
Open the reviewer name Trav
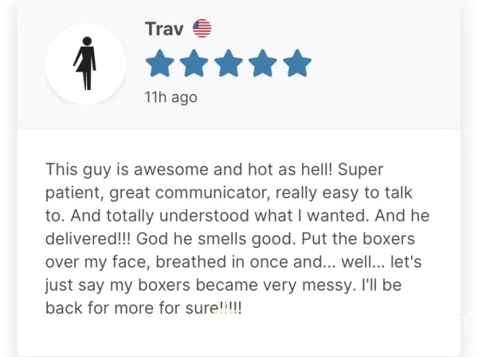[164, 29]
